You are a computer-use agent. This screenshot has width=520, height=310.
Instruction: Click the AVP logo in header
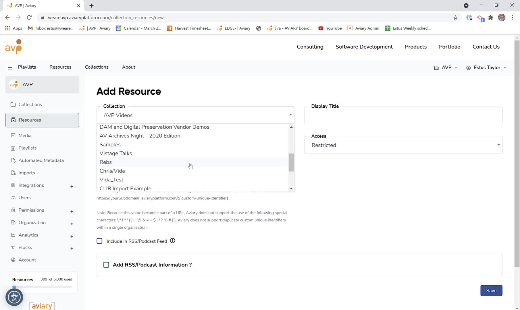tap(14, 47)
